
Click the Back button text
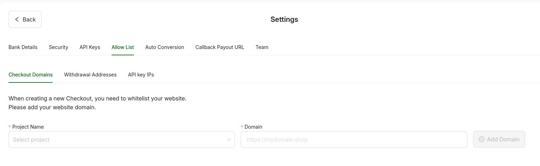point(29,19)
